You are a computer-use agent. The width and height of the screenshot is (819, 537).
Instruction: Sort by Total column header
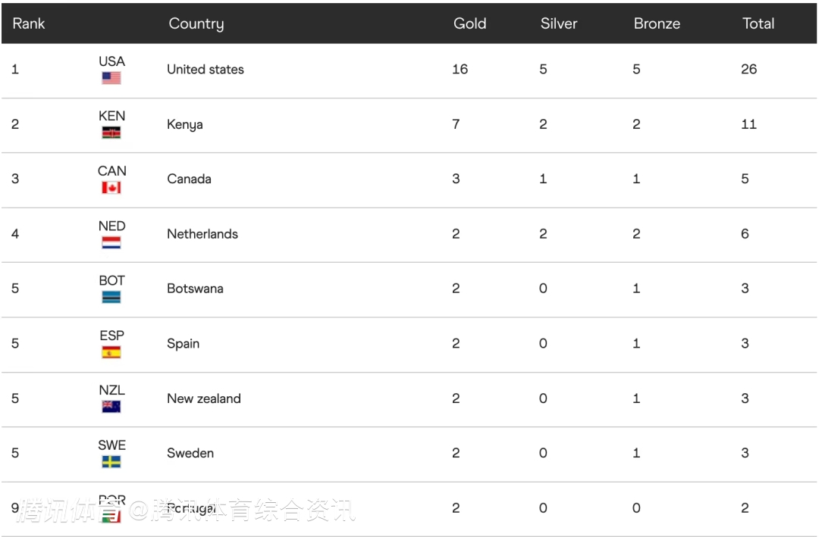tap(758, 23)
